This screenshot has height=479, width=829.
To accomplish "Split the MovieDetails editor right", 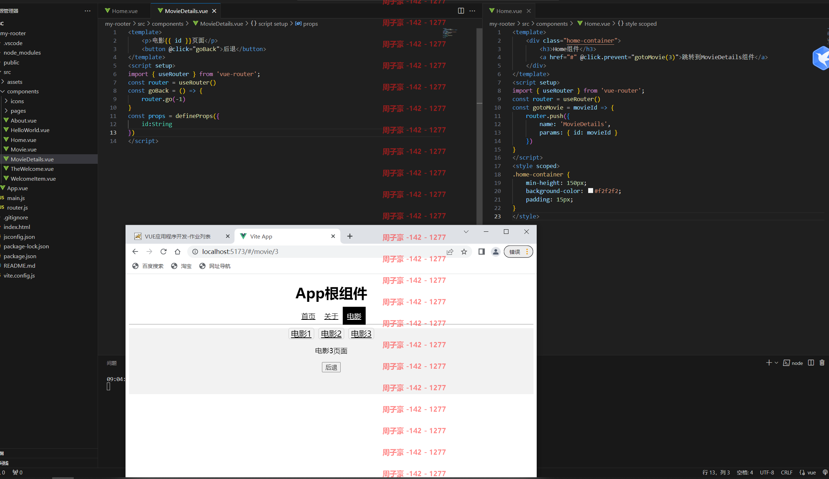I will [461, 11].
